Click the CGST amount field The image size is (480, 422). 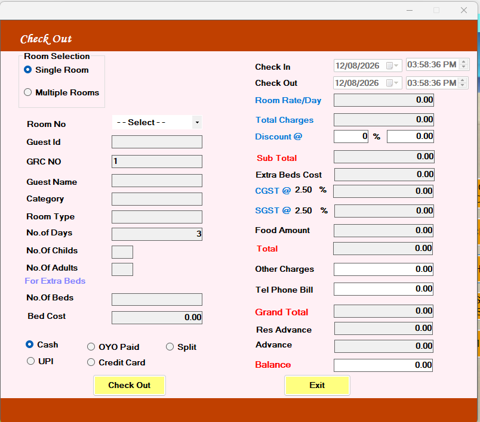[x=383, y=191]
